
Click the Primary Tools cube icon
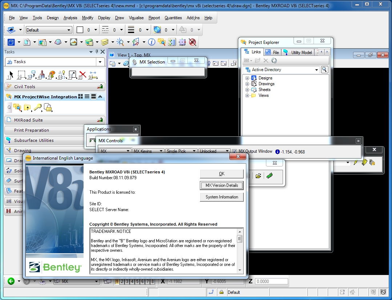[x=11, y=42]
